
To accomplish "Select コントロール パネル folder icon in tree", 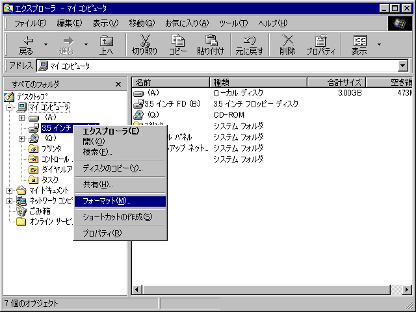I will point(33,159).
